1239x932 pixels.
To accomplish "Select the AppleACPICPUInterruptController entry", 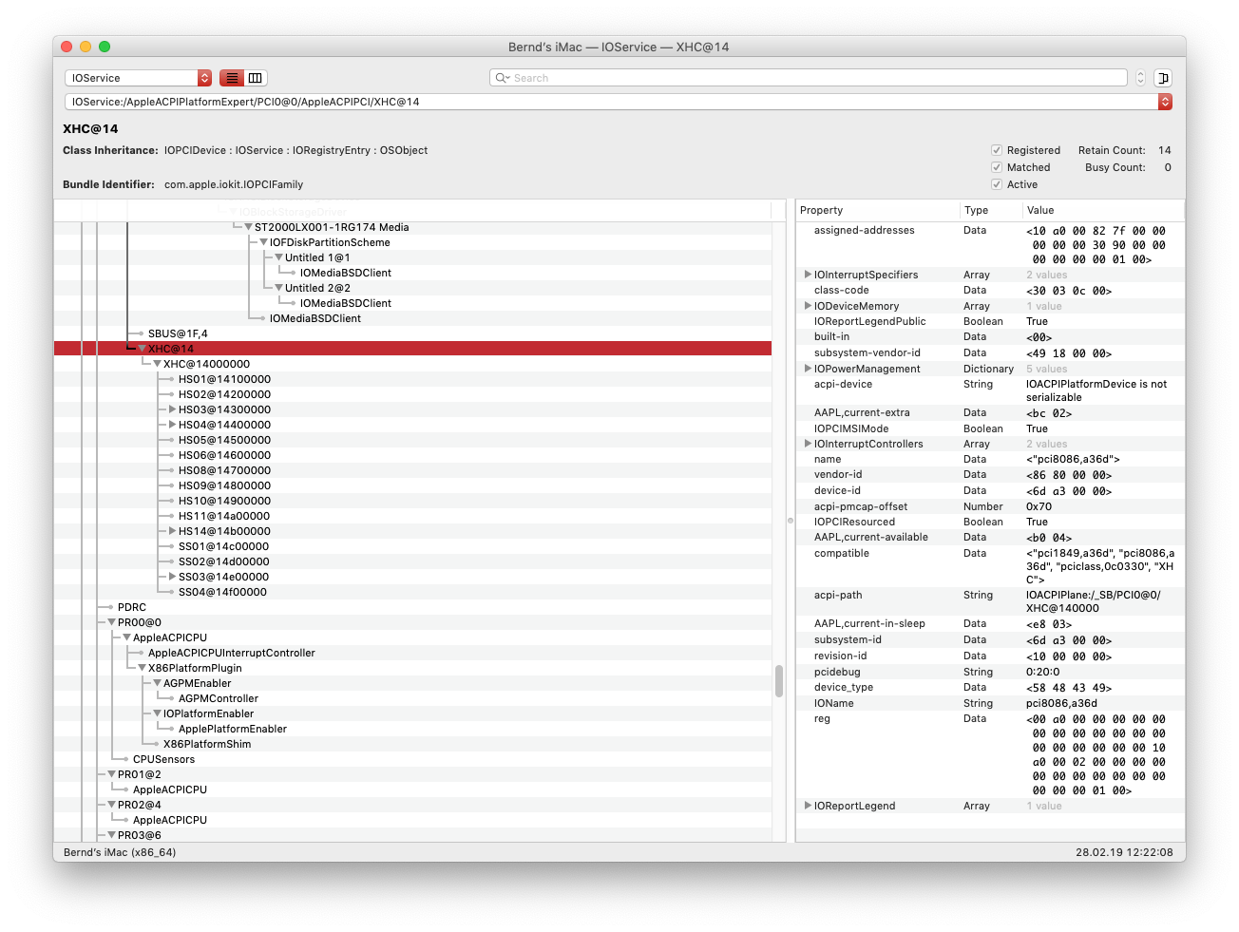I will pos(232,653).
